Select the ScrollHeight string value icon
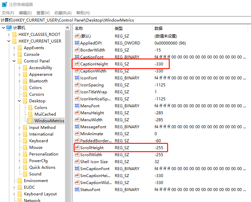Image resolution: width=251 pixels, height=202 pixels. tap(77, 148)
